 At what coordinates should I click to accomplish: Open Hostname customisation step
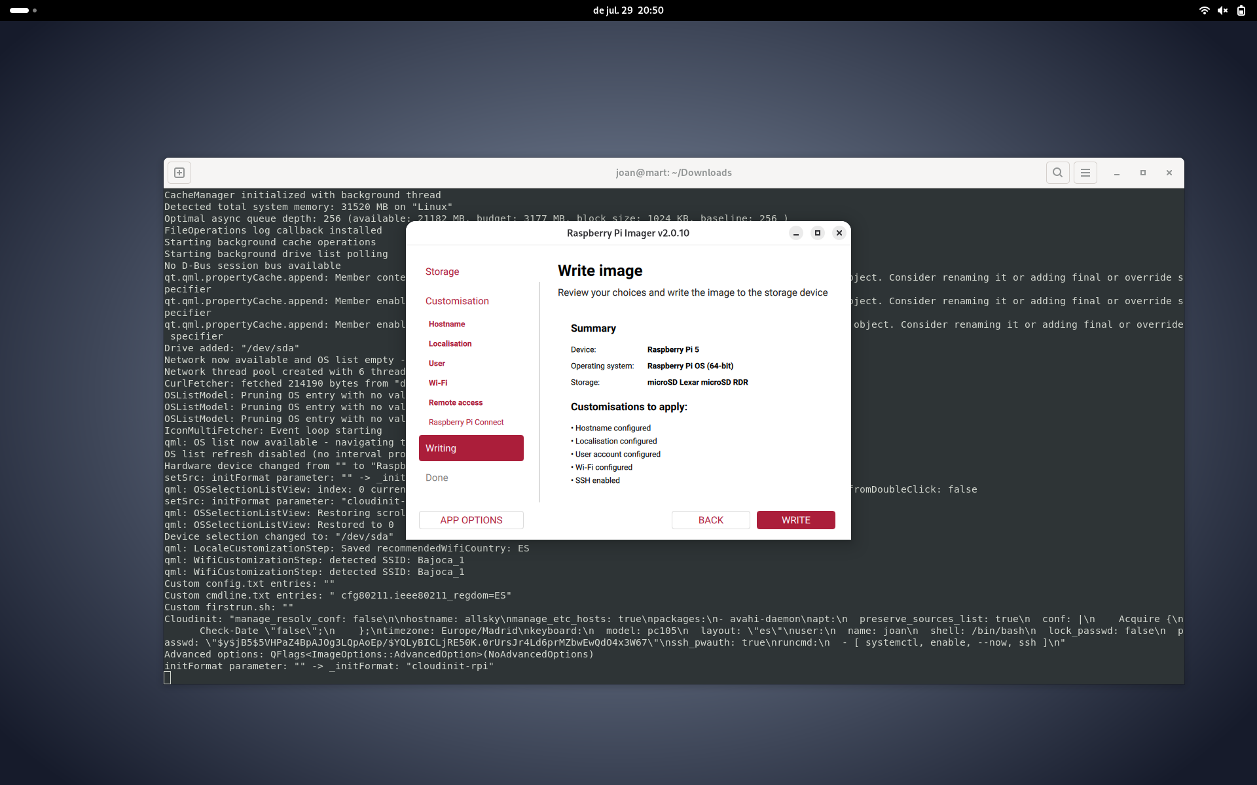(446, 324)
